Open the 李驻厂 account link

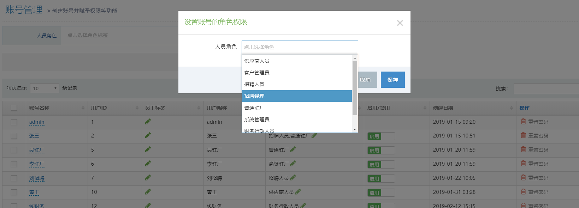coord(37,164)
